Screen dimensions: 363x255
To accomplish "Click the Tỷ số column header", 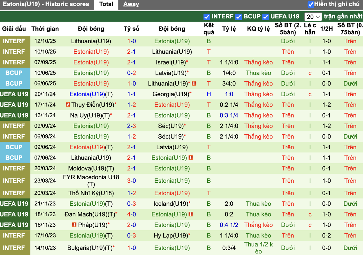I will click(132, 29).
